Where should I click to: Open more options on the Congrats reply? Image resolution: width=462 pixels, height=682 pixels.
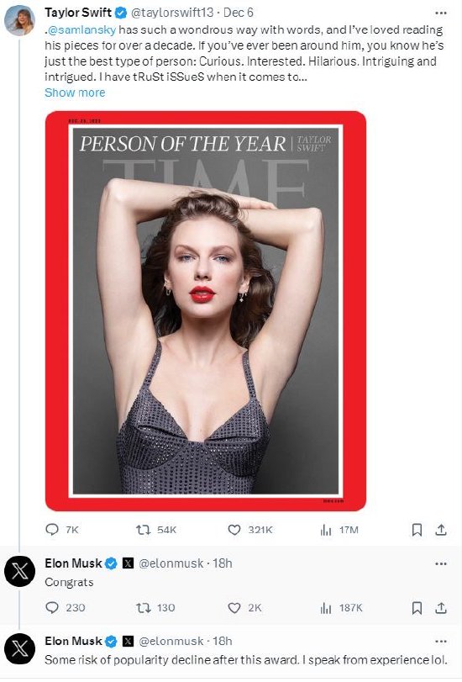click(441, 563)
